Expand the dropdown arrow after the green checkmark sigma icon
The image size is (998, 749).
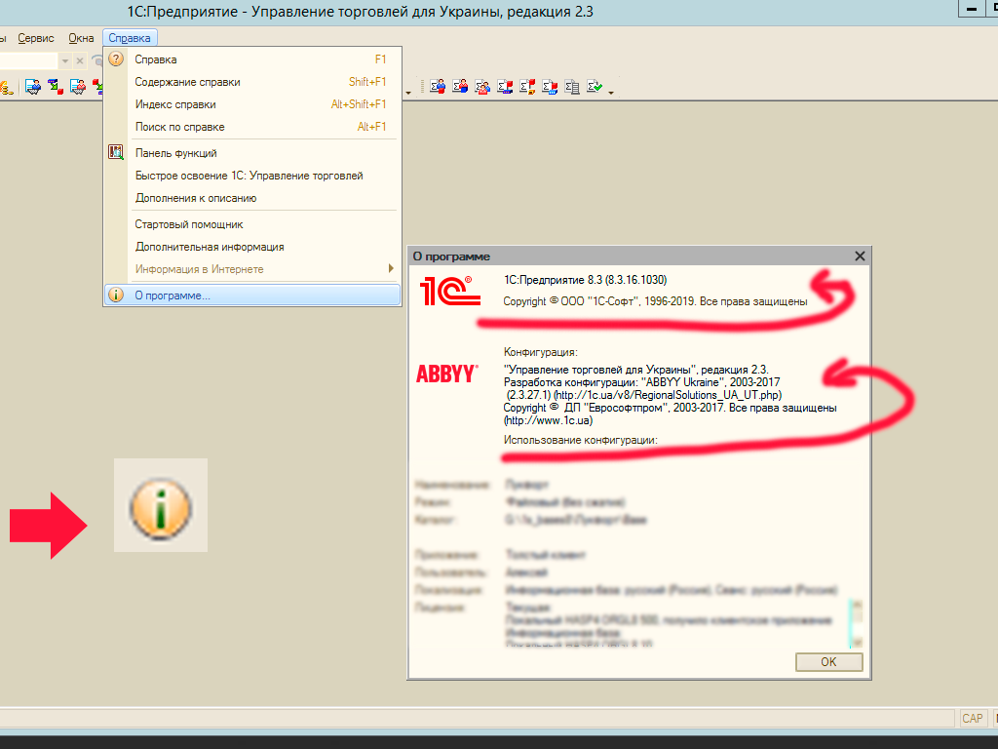[611, 93]
